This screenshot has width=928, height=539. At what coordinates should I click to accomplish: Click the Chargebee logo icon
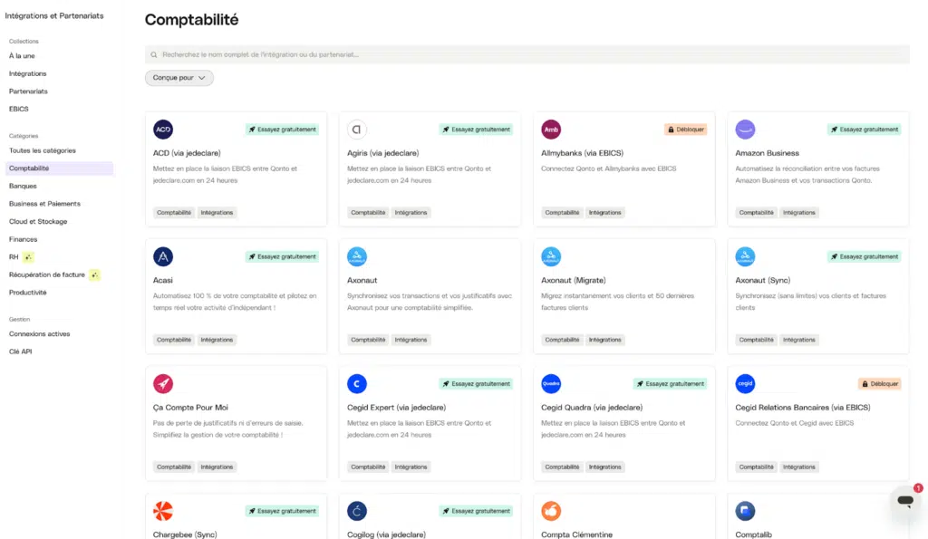pos(163,511)
